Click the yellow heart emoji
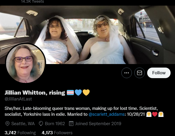 [x=86, y=93]
